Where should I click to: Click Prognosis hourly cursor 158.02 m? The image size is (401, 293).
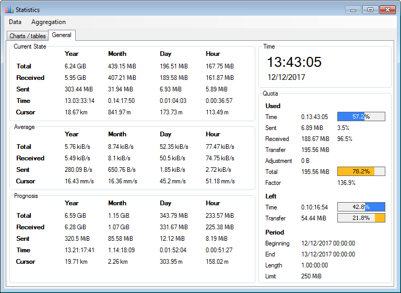click(217, 262)
